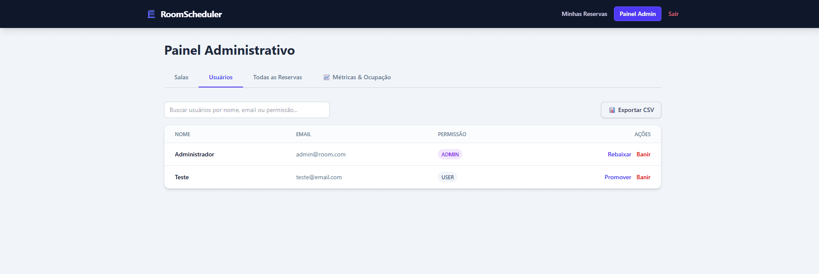Ban the Teste user

click(x=643, y=177)
